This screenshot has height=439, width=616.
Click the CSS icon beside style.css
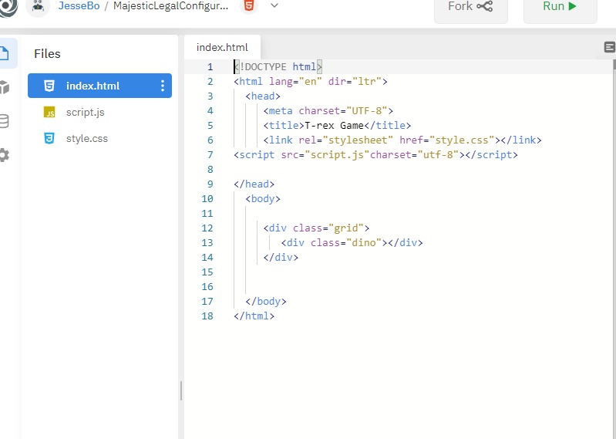point(49,139)
